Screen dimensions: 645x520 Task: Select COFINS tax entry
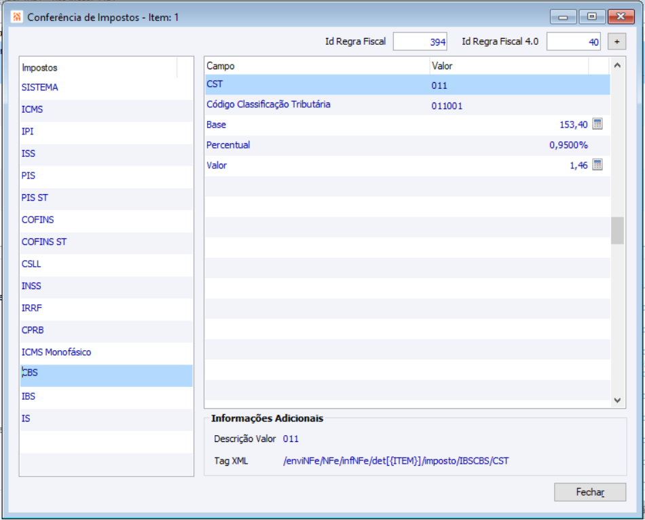[x=106, y=220]
